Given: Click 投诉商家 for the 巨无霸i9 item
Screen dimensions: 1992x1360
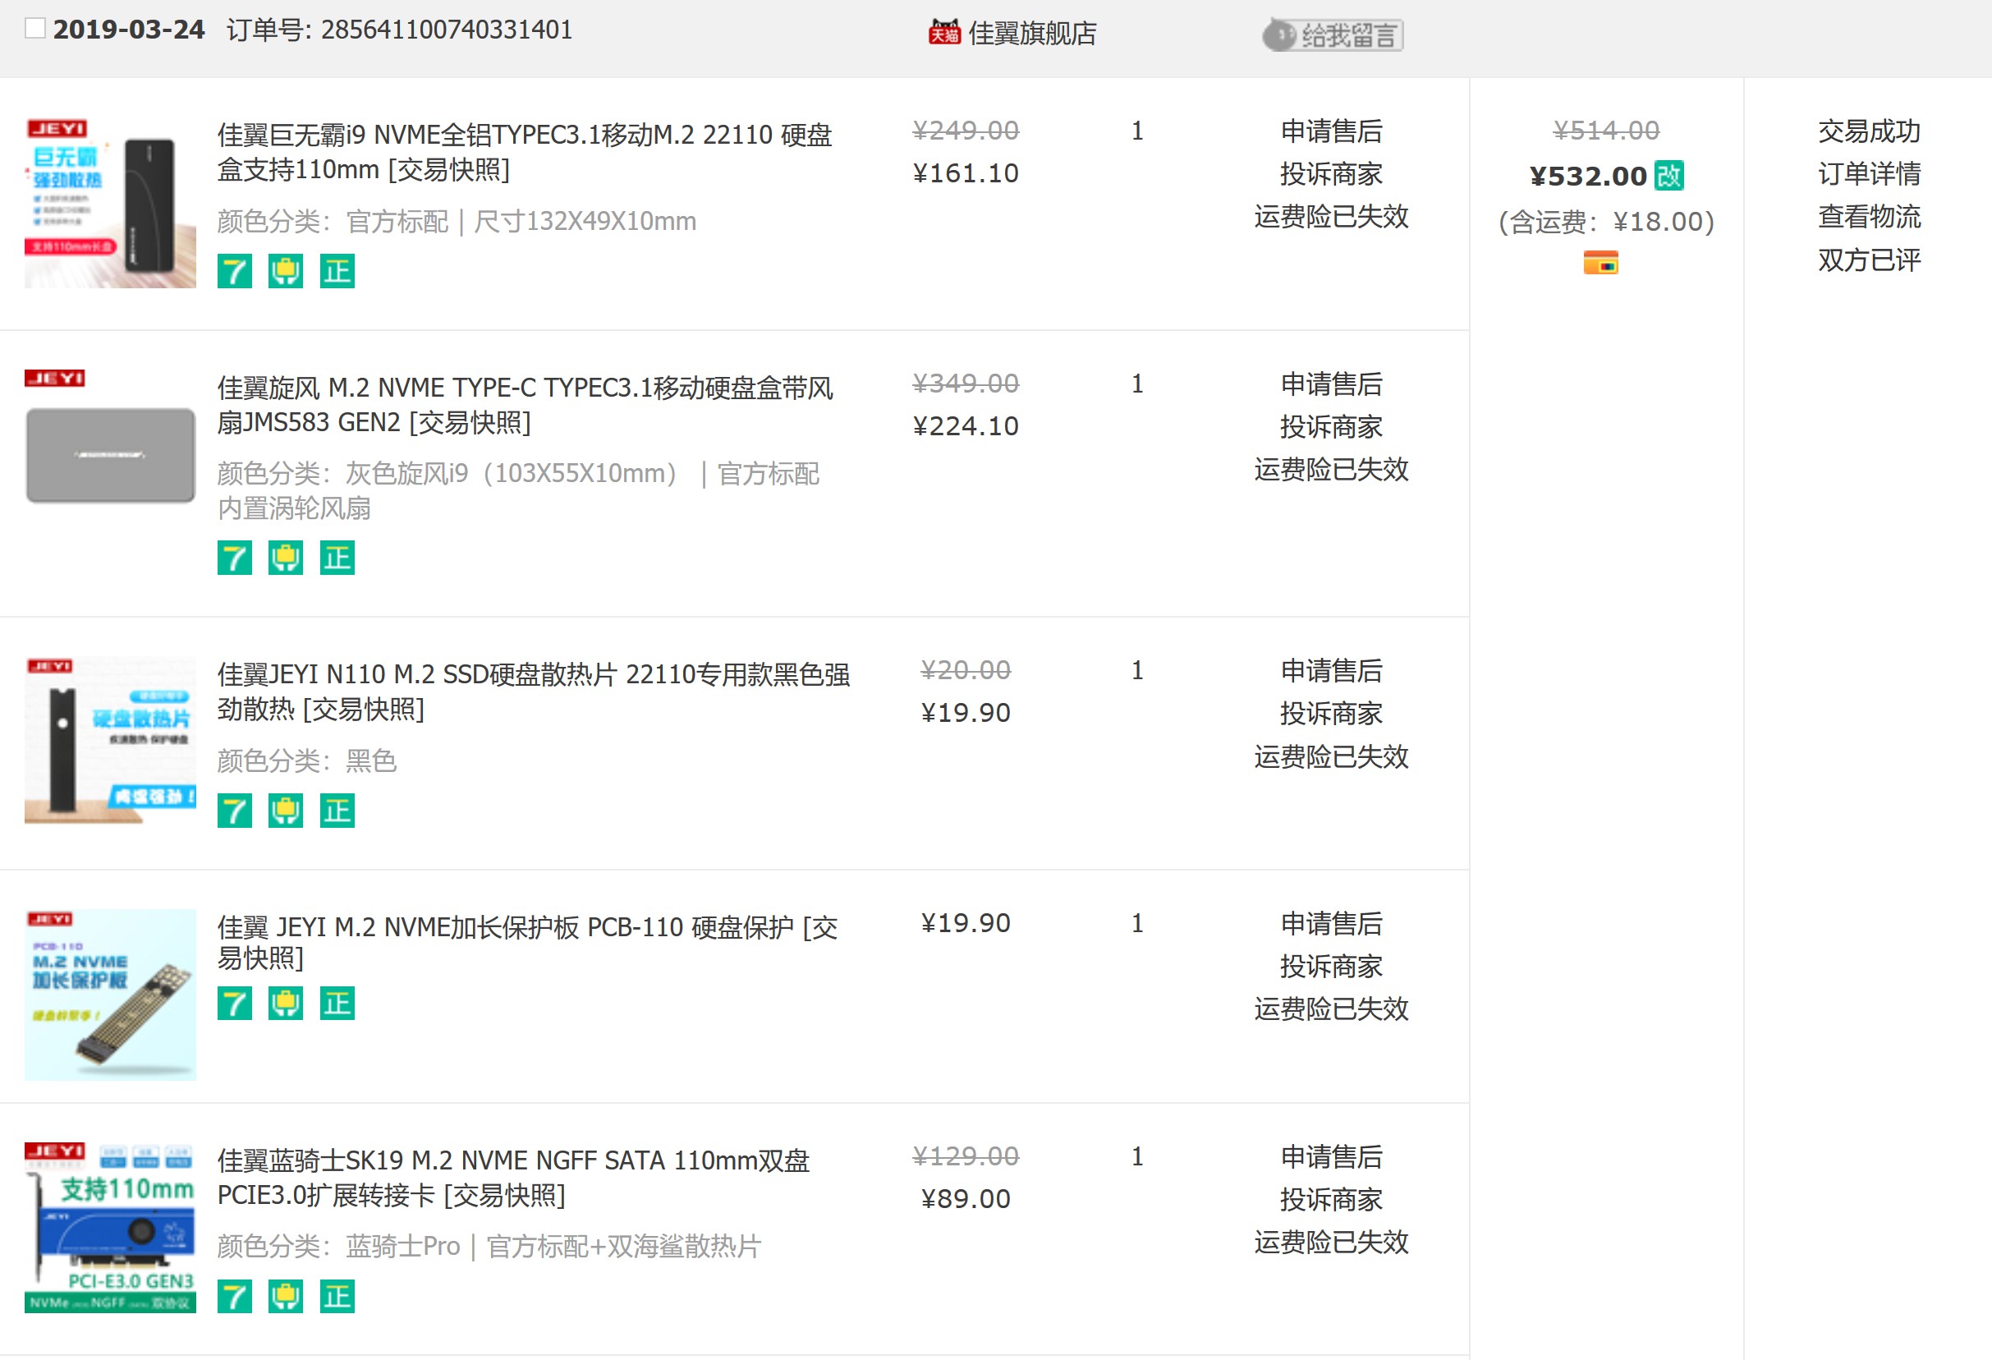Looking at the screenshot, I should coord(1331,174).
